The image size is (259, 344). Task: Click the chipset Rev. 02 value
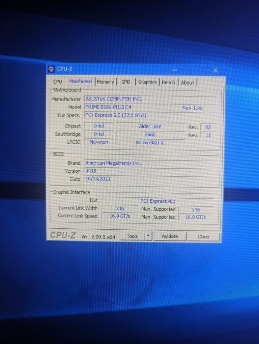[208, 127]
